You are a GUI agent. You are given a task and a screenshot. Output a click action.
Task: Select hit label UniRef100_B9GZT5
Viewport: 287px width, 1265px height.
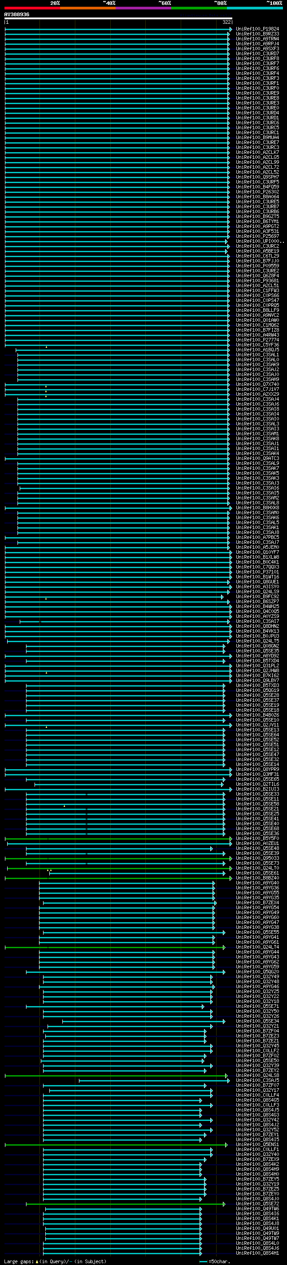click(257, 216)
